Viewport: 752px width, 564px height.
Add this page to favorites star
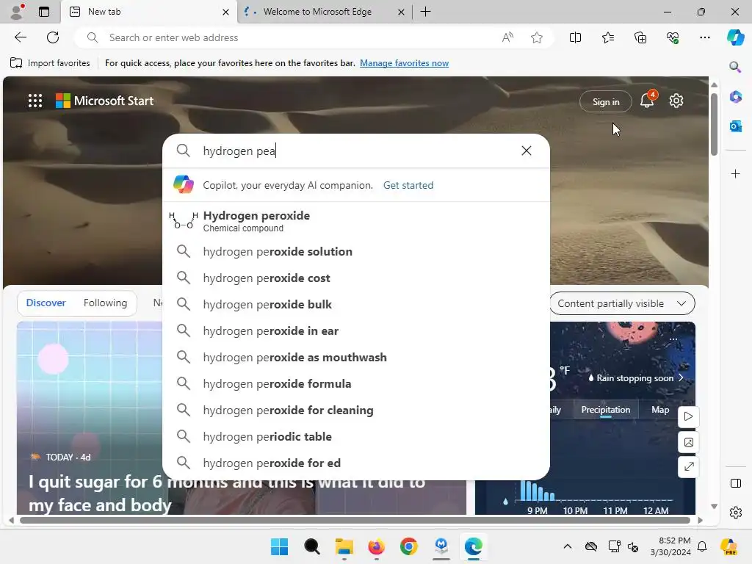tap(537, 37)
